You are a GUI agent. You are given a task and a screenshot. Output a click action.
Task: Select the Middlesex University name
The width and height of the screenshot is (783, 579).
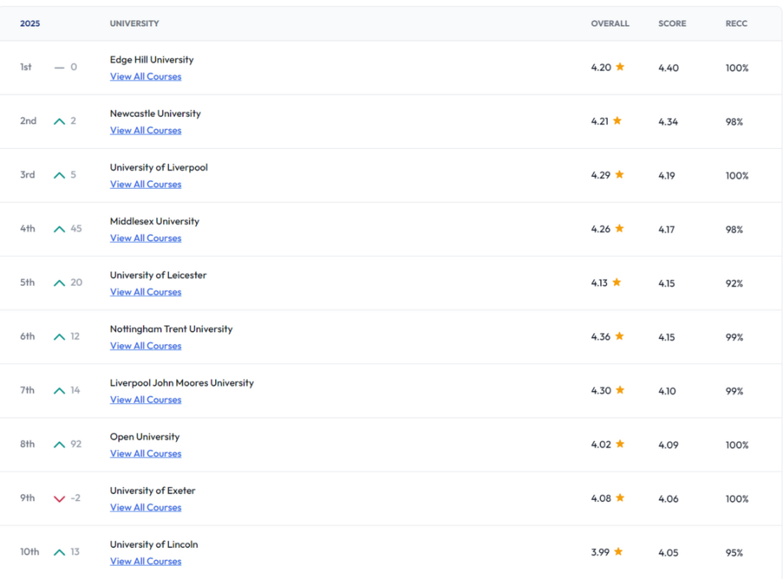(x=154, y=221)
